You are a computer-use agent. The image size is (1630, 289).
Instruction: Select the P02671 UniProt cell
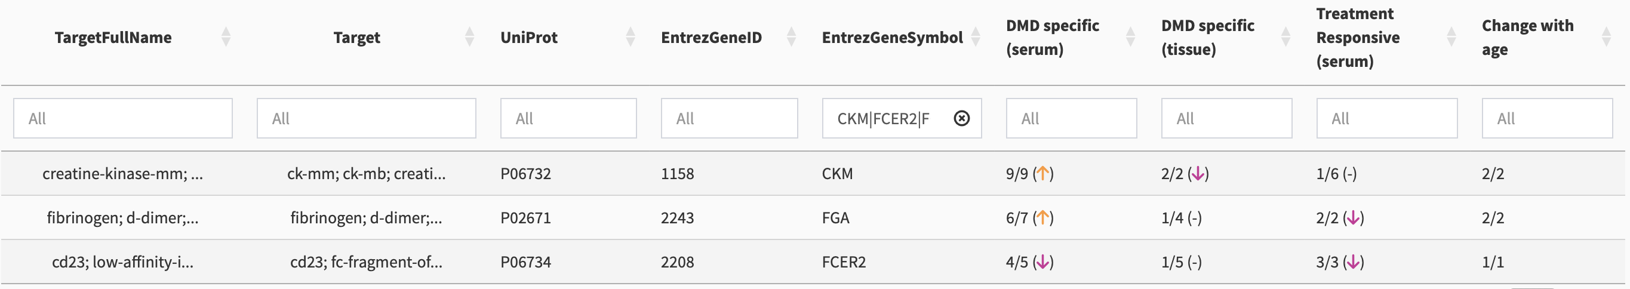(526, 218)
